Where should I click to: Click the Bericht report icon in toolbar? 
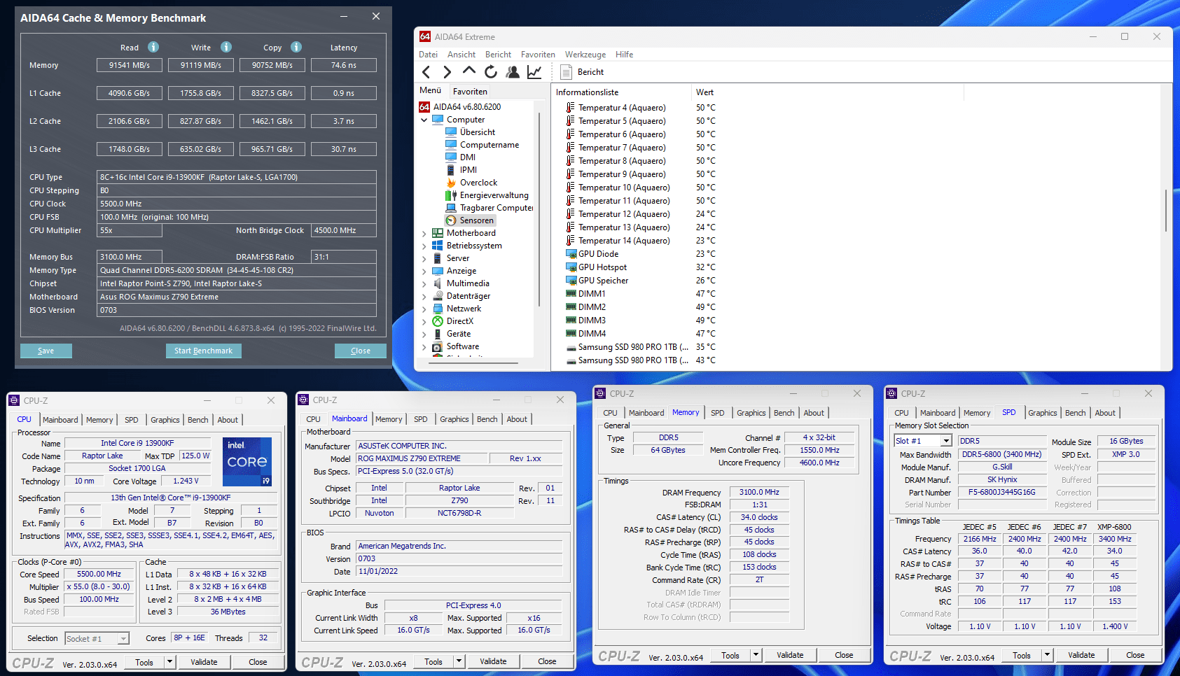pyautogui.click(x=566, y=72)
